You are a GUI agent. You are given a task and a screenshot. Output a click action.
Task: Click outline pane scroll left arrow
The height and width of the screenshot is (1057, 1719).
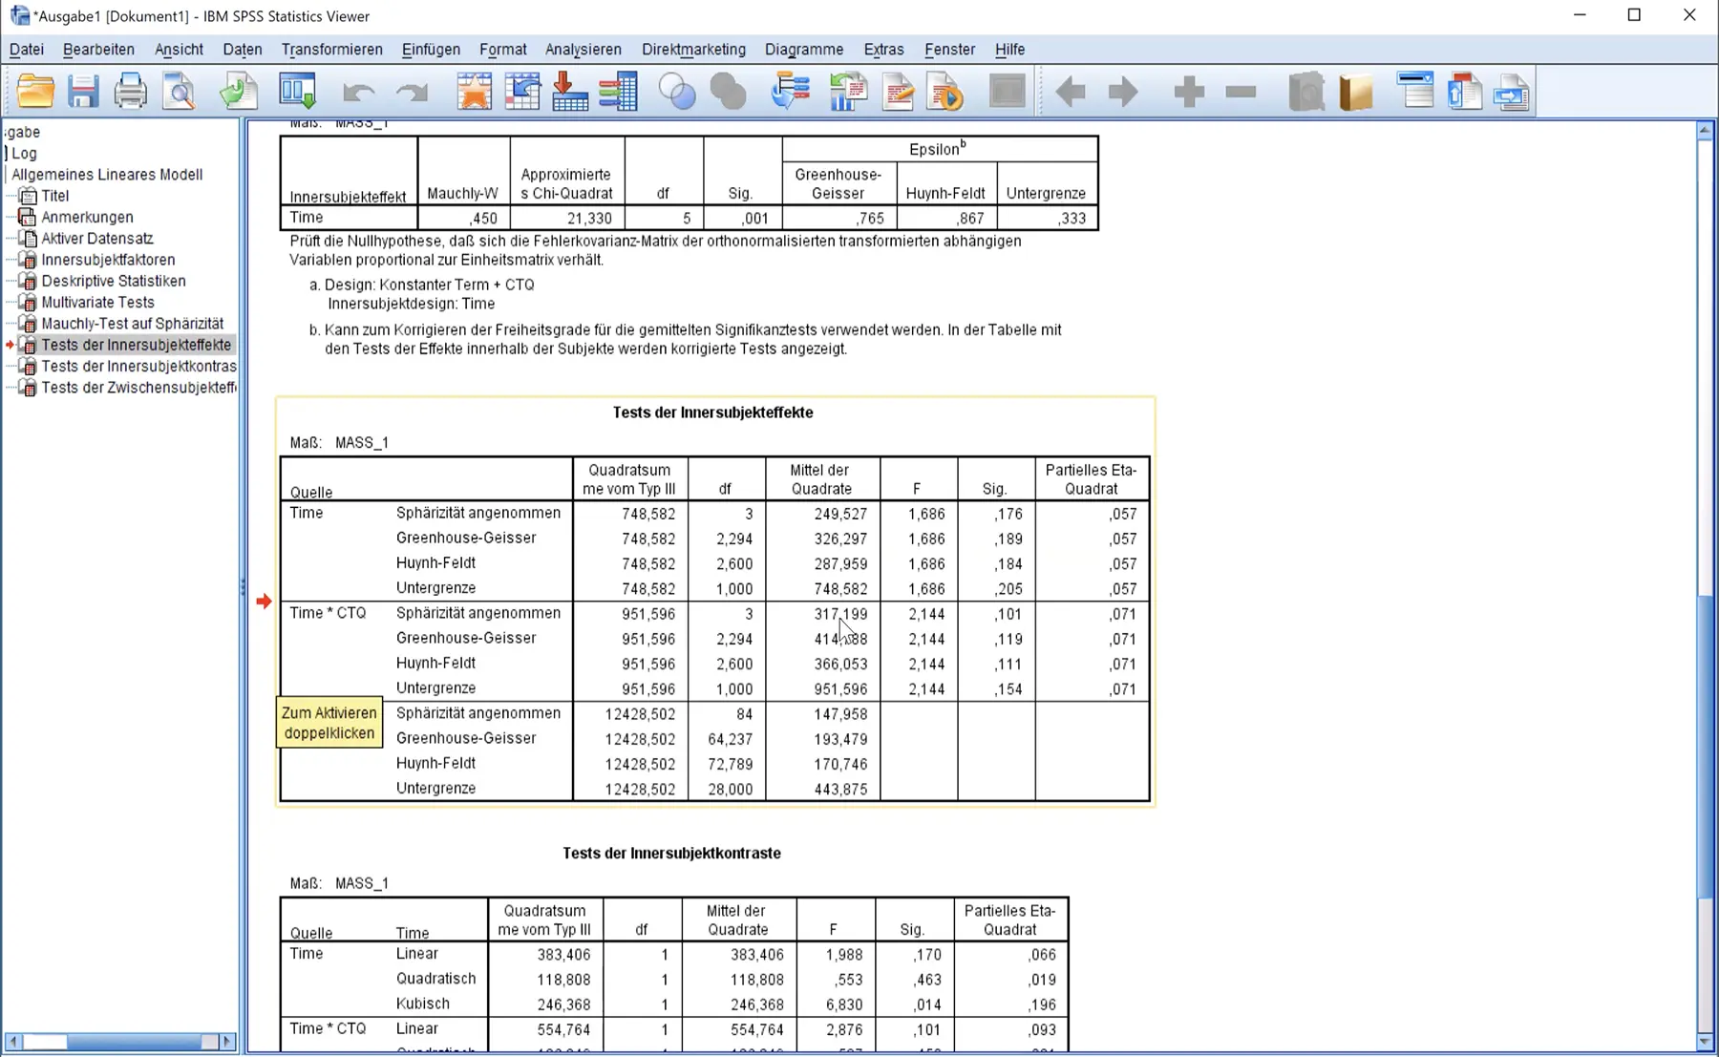[13, 1042]
